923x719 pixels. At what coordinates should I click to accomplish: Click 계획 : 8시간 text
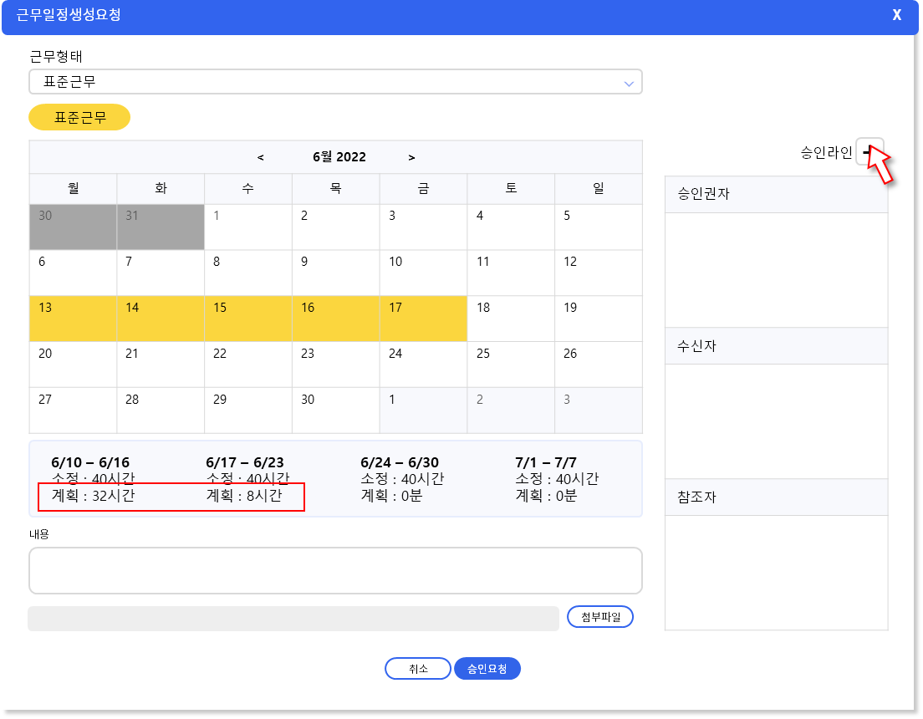[243, 496]
